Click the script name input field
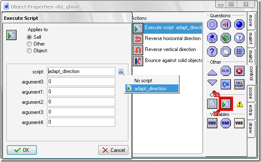Screen dimensions: 261x162 coord(81,71)
